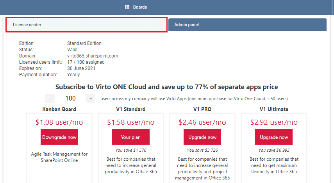This screenshot has width=334, height=183.
Task: Open the Boards menu item
Action: point(140,7)
